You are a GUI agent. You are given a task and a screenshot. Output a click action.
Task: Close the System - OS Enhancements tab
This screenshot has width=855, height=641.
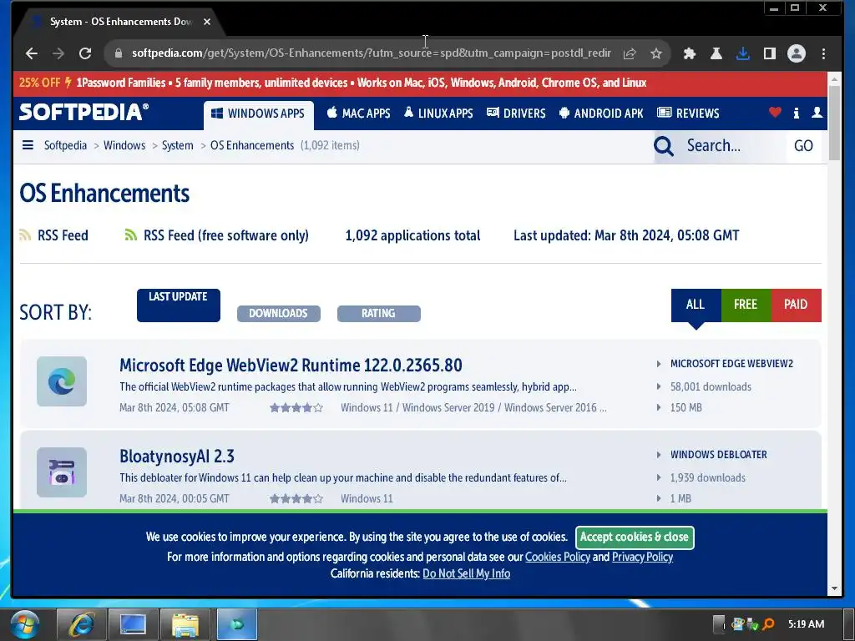[207, 22]
